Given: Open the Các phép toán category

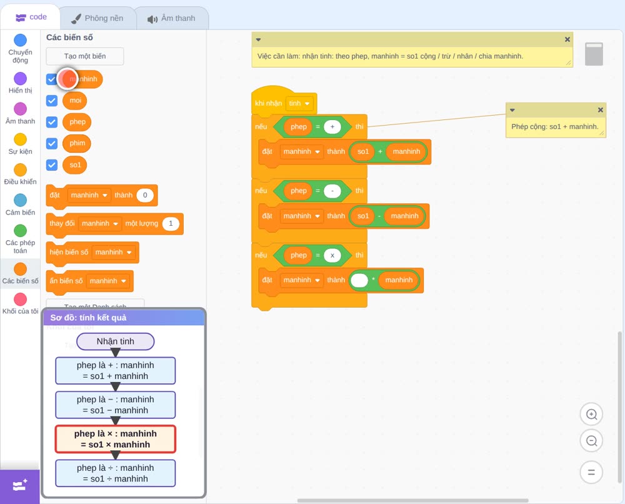Looking at the screenshot, I should pyautogui.click(x=20, y=239).
